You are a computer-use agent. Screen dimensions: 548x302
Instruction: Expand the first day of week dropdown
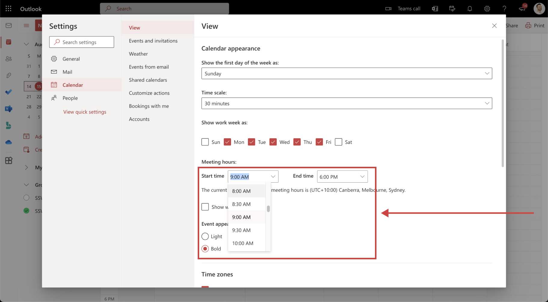click(347, 74)
